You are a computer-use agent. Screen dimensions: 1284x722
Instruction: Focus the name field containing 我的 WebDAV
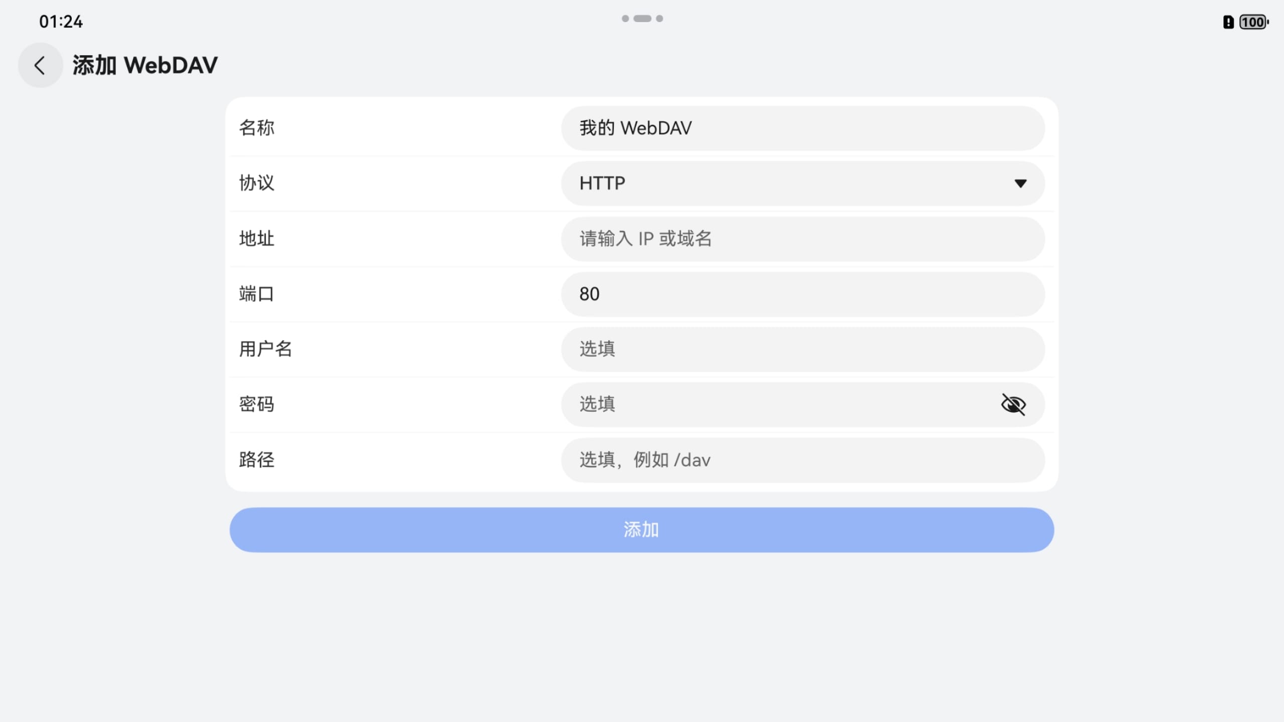tap(802, 128)
